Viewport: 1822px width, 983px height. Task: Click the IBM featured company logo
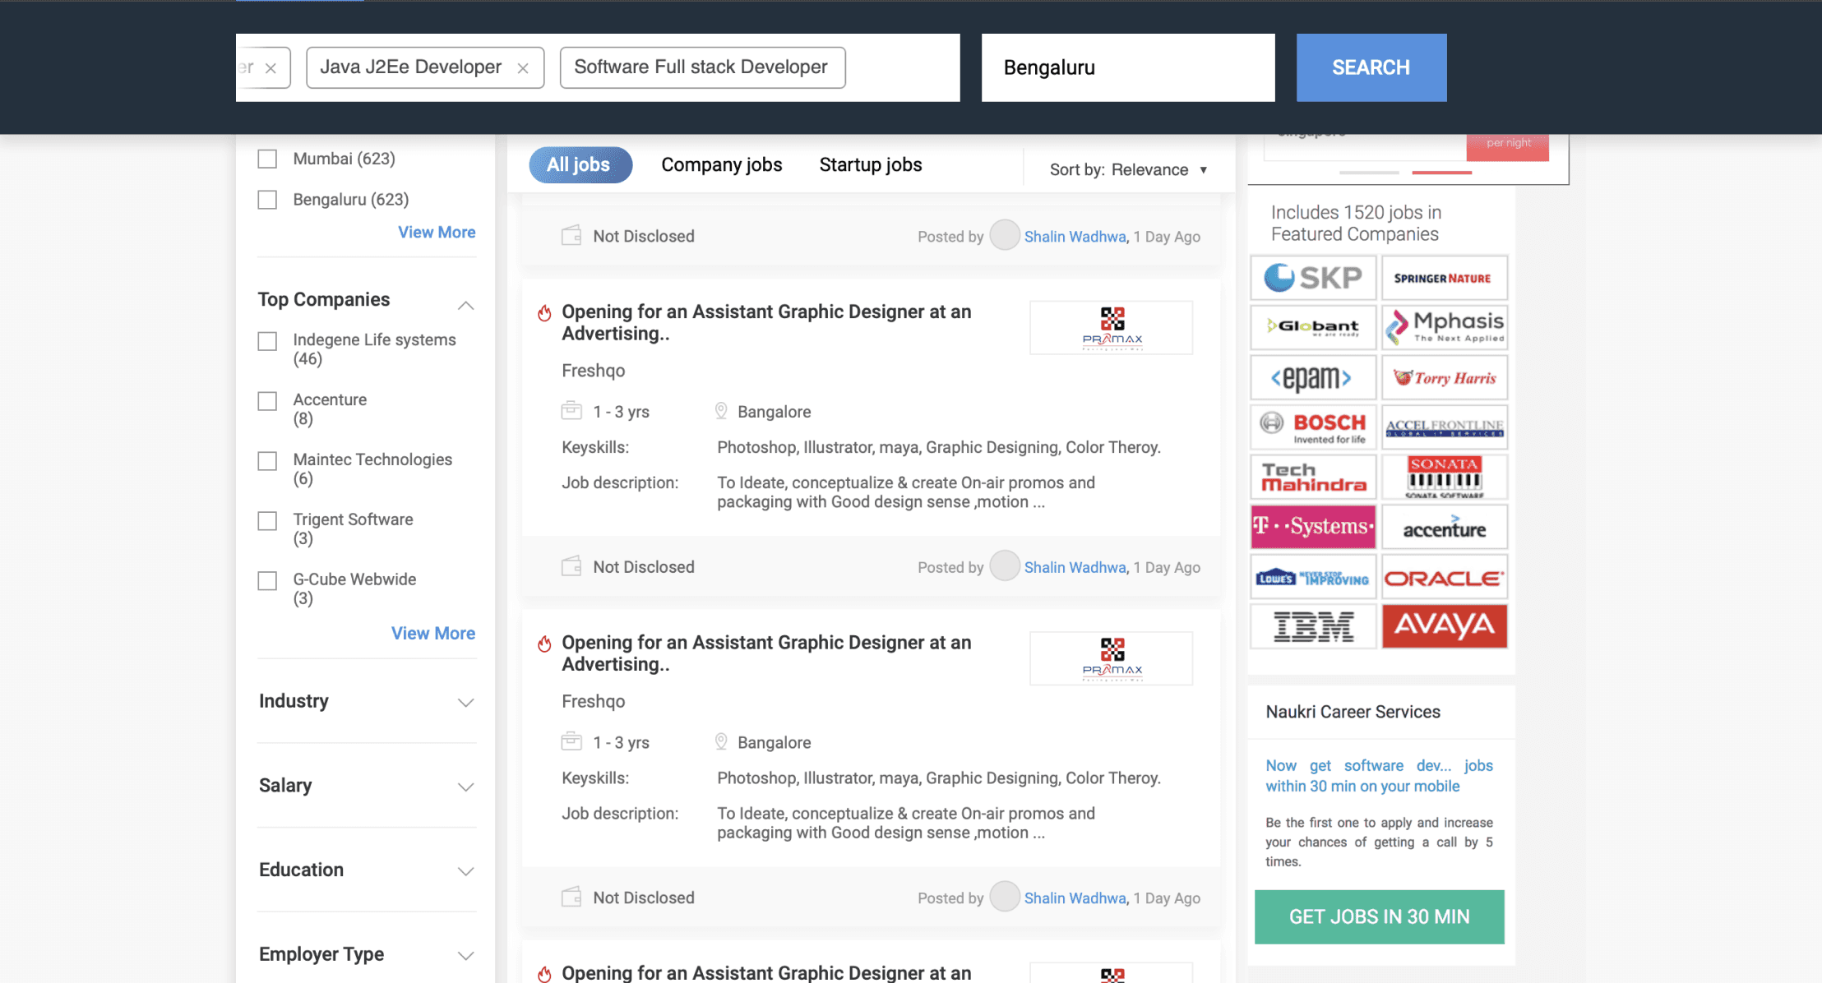tap(1313, 626)
